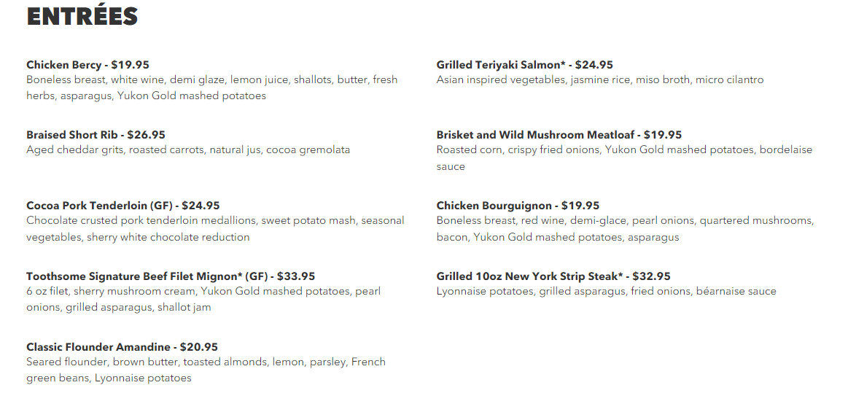Screen dimensions: 856x412
Task: Click the Lyonnaise potatoes, grilled asparagus description
Action: click(x=606, y=292)
